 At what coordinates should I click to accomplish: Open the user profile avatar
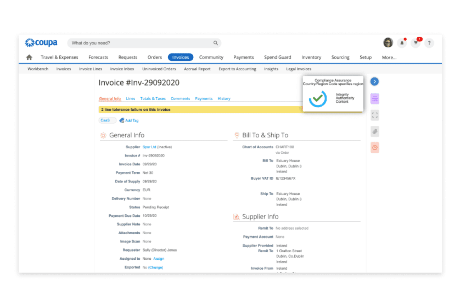coord(388,43)
